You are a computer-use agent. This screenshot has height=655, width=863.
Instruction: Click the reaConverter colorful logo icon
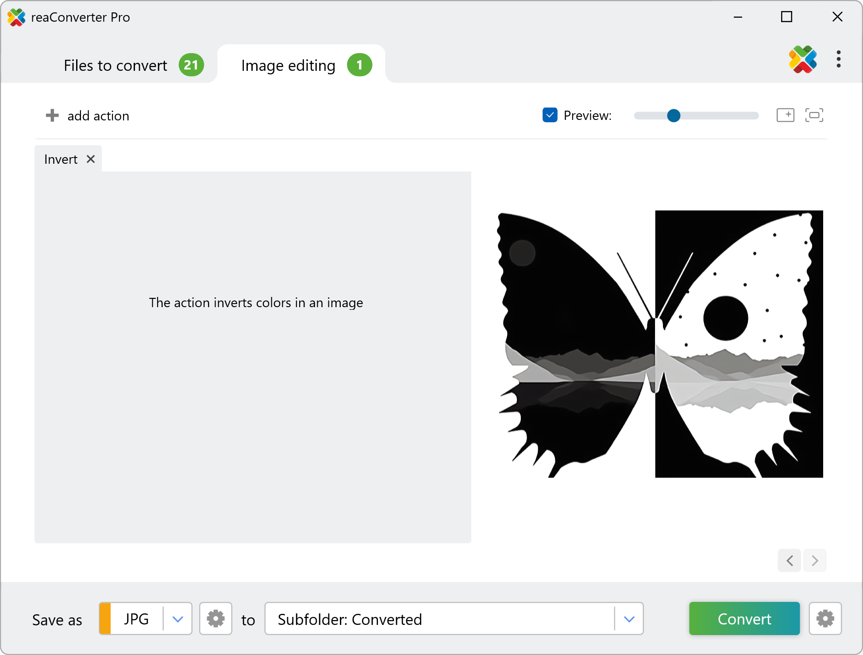(x=802, y=59)
